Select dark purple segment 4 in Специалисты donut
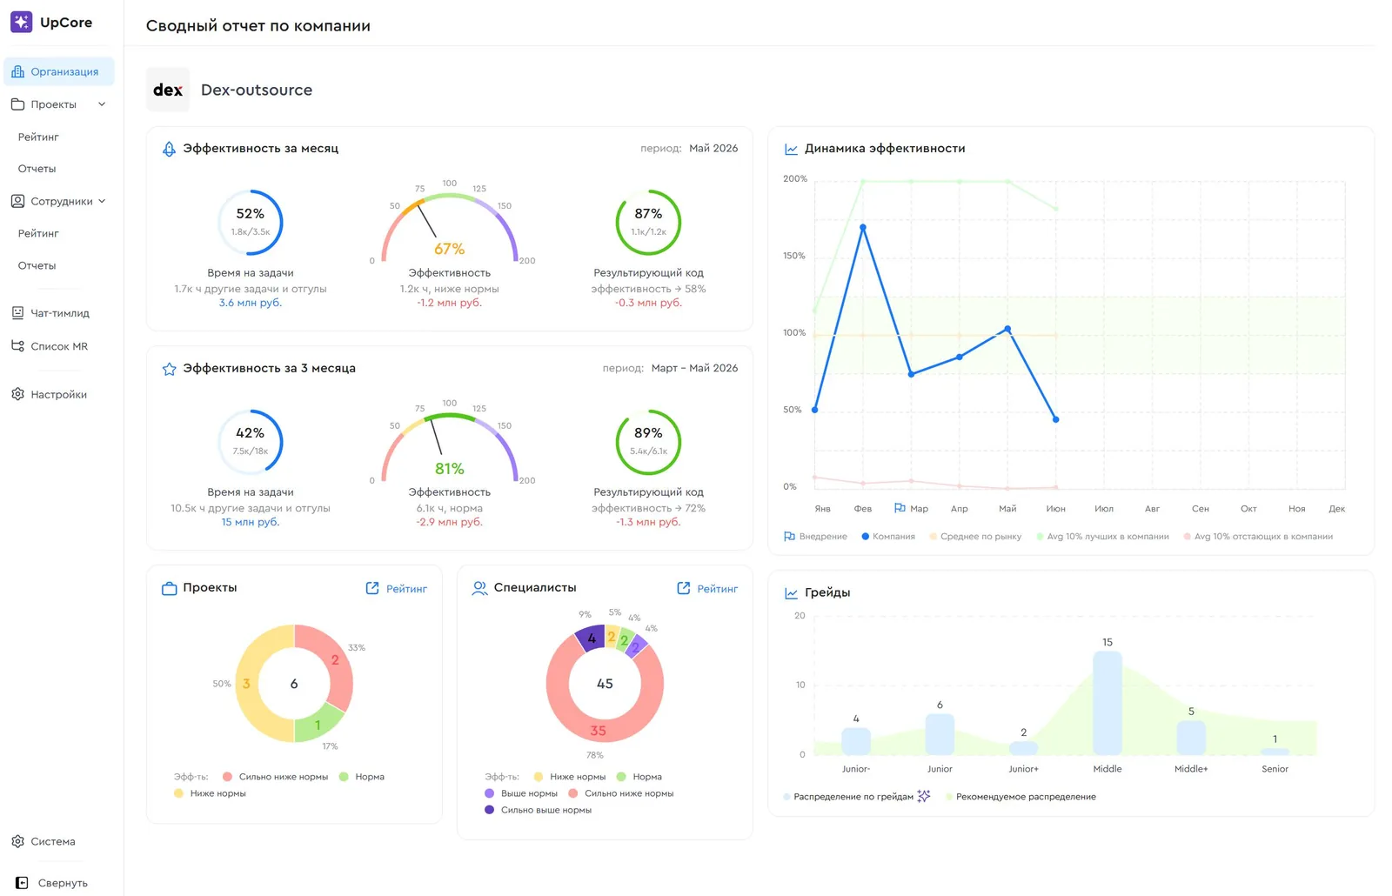Image resolution: width=1392 pixels, height=896 pixels. click(592, 639)
